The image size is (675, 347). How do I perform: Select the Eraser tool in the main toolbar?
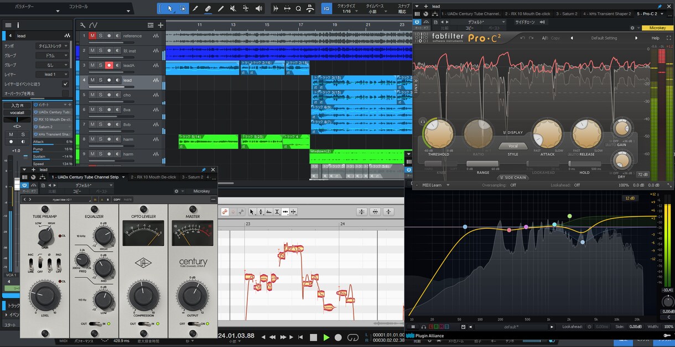coord(208,8)
